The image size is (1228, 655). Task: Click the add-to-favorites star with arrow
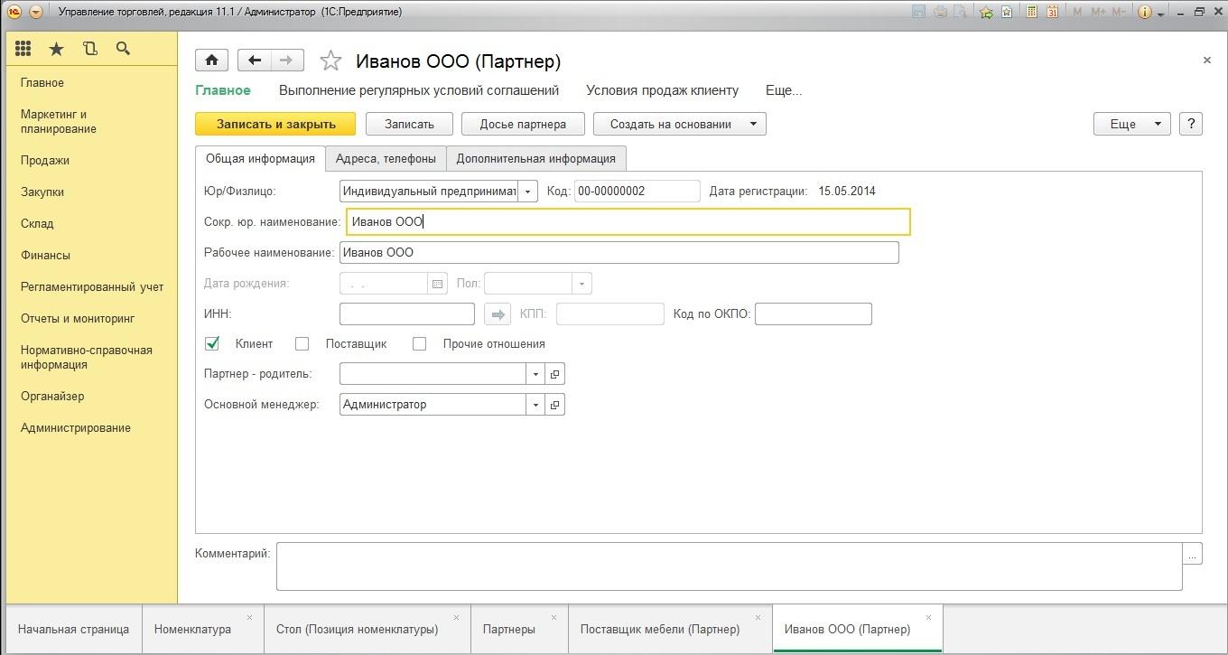(987, 12)
